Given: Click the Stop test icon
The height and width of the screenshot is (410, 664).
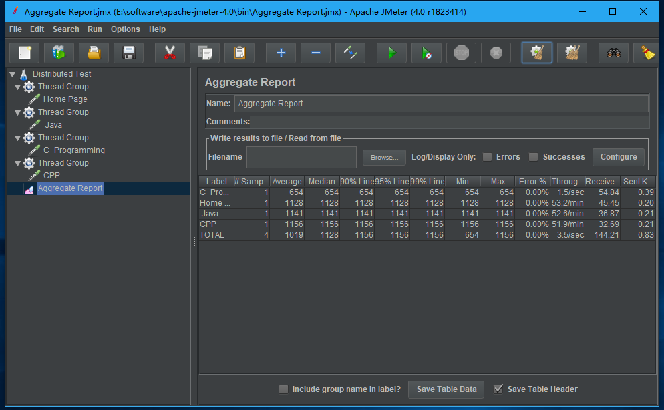Looking at the screenshot, I should (x=461, y=53).
